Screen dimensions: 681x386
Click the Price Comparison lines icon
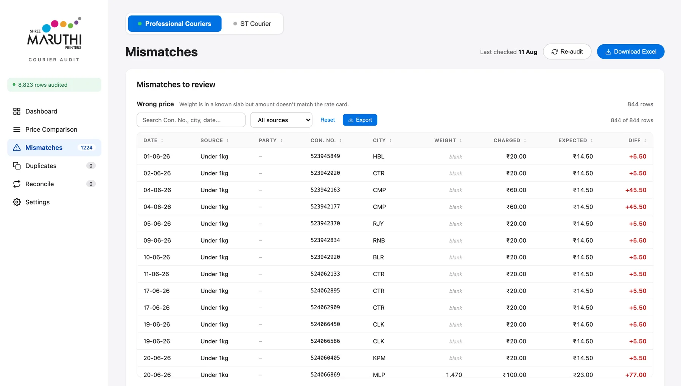pos(17,129)
